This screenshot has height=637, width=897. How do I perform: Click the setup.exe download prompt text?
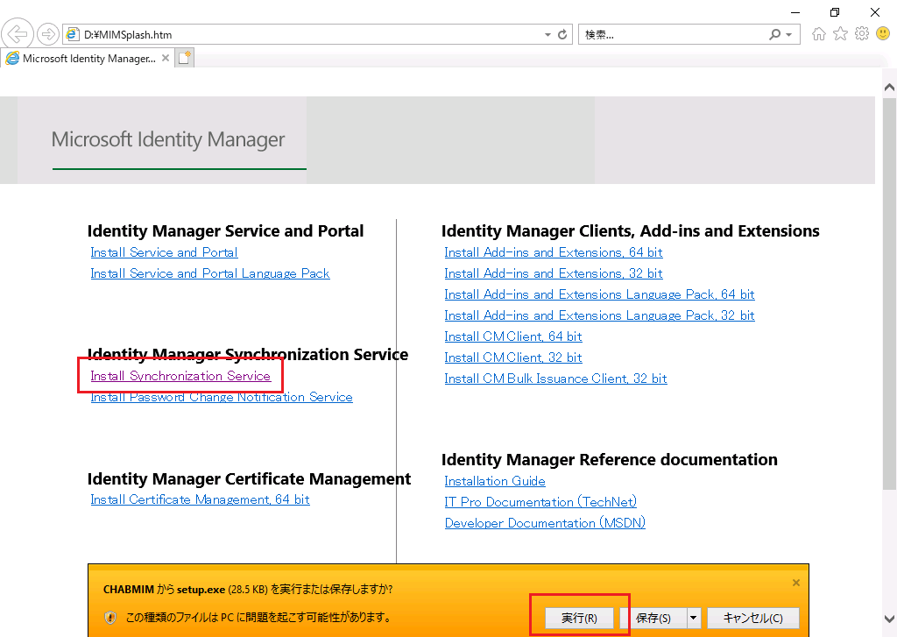248,590
